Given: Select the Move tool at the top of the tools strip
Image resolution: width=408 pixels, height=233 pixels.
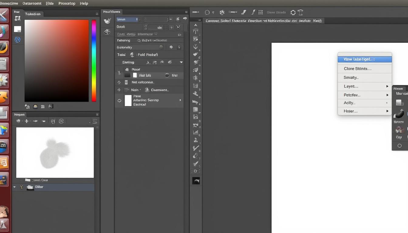Looking at the screenshot, I should pyautogui.click(x=196, y=25).
